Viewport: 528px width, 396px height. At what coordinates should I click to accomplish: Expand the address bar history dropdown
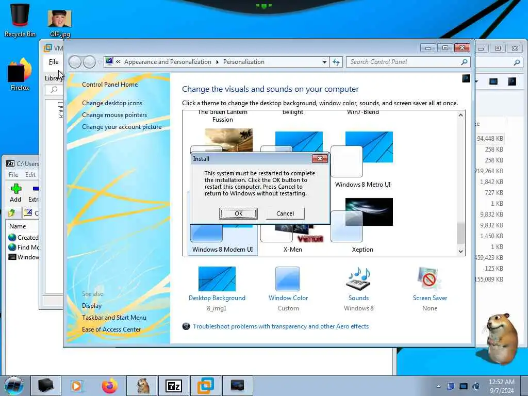click(324, 62)
